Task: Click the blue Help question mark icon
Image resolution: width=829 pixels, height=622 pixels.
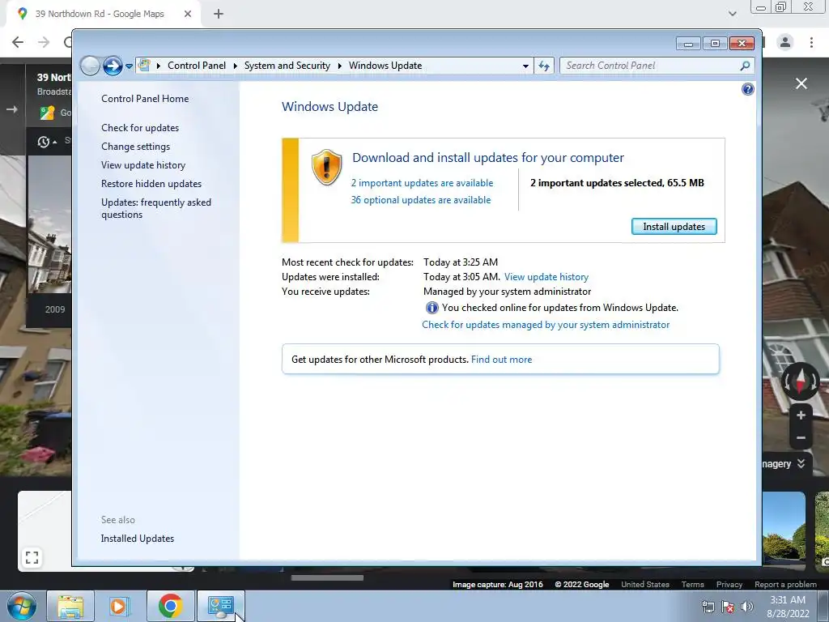Action: (x=747, y=89)
